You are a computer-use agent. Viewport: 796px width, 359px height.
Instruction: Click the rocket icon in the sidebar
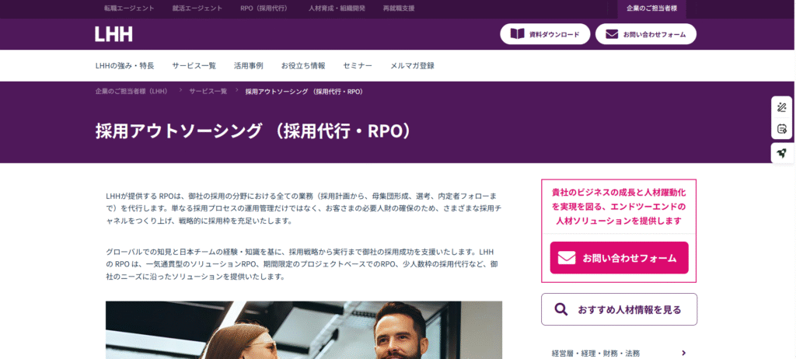pos(782,153)
